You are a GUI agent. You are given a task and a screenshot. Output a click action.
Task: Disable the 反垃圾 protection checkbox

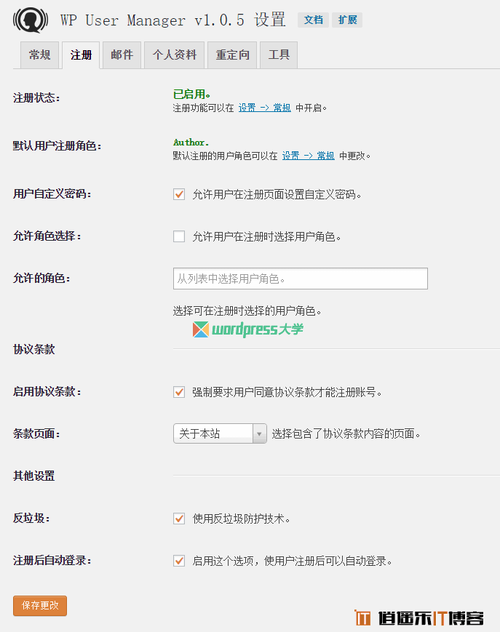point(179,519)
